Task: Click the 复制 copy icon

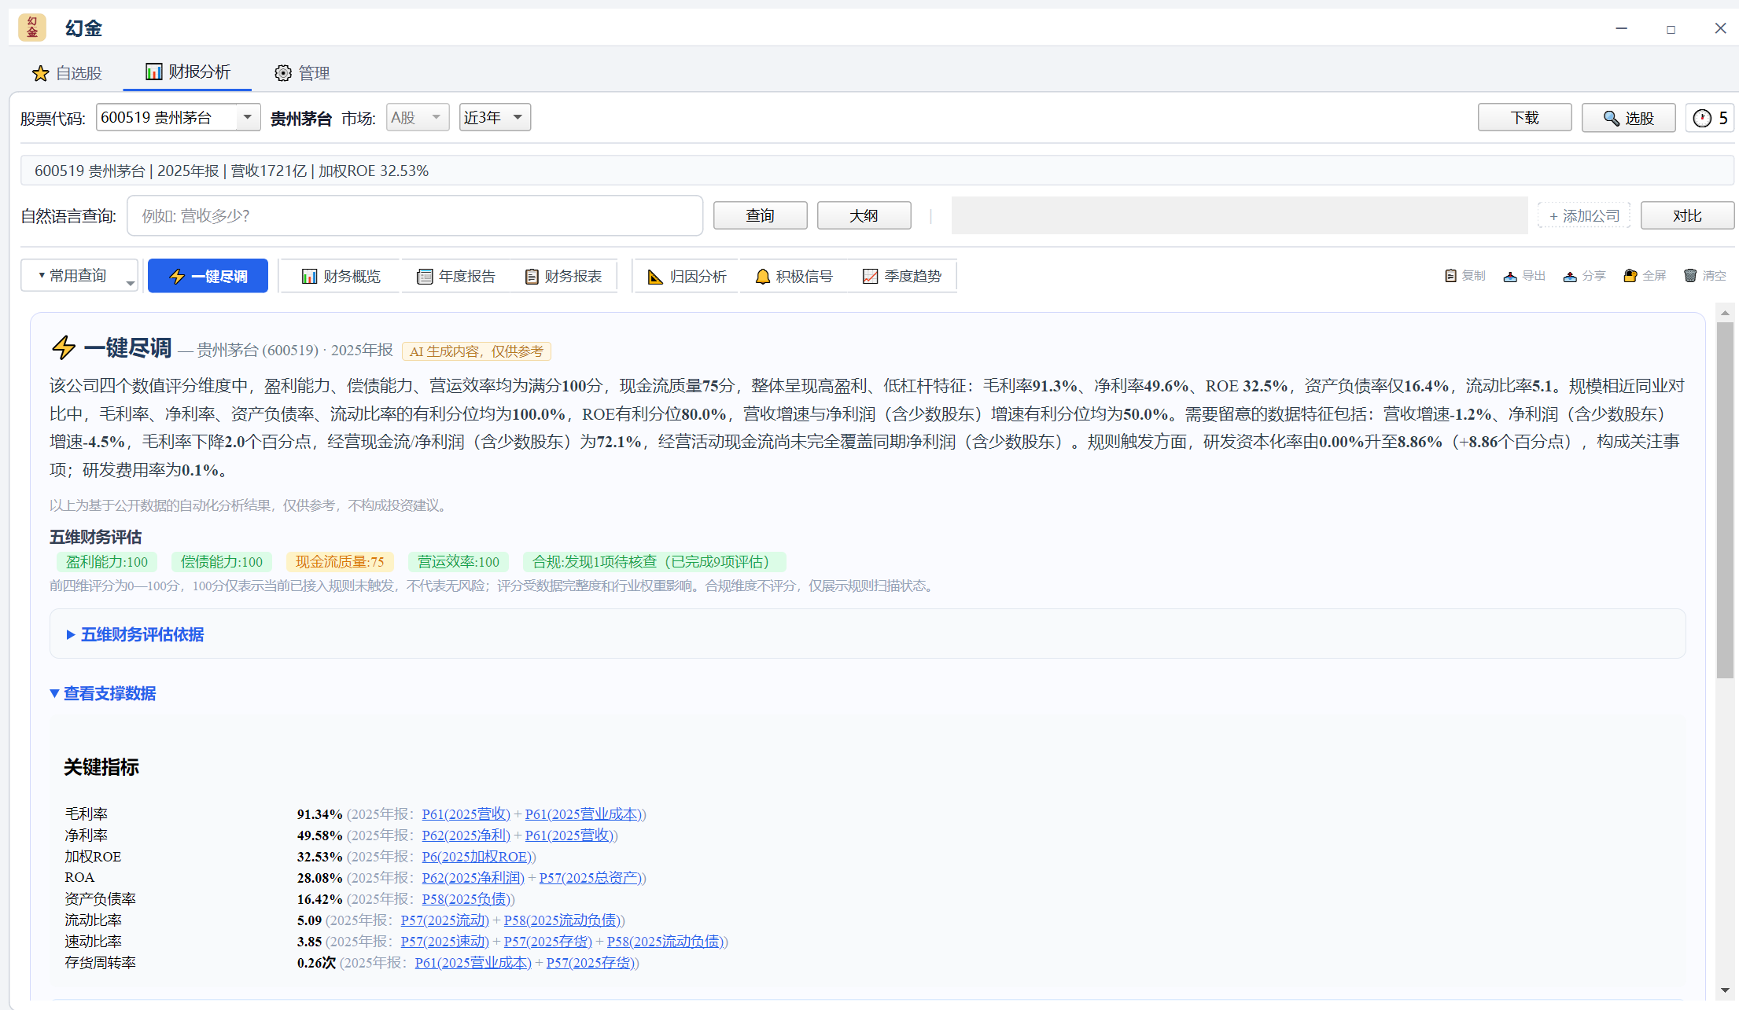Action: (1465, 276)
